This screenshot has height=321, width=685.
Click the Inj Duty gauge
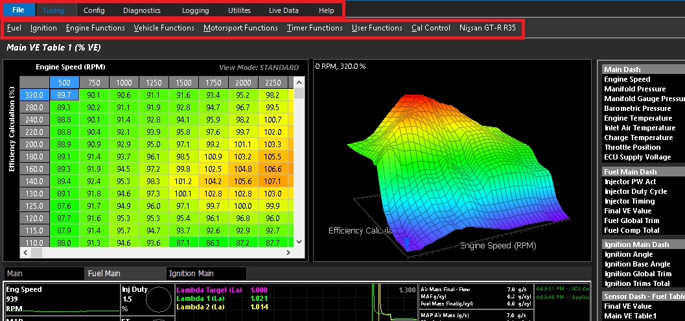[x=148, y=300]
